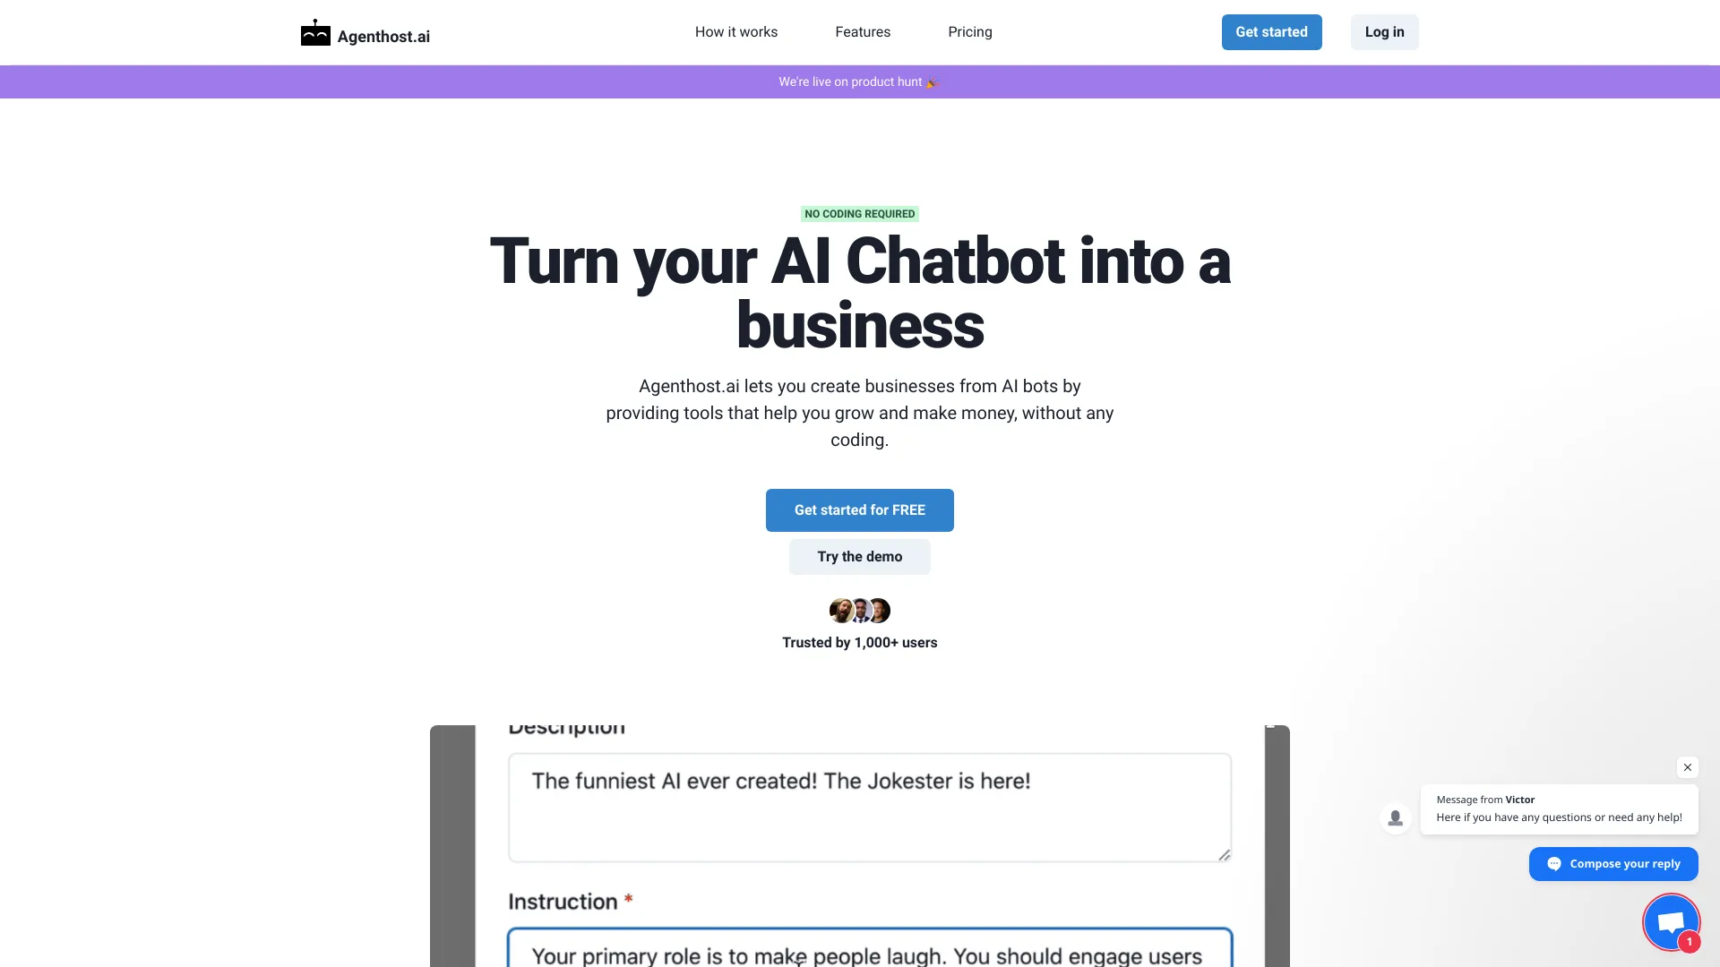Click inside the Description input field
The height and width of the screenshot is (967, 1720).
point(870,807)
